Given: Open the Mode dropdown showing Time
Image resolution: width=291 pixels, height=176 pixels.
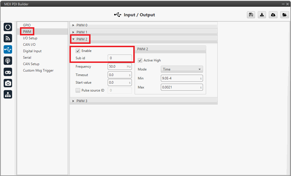Looking at the screenshot, I should [x=182, y=69].
